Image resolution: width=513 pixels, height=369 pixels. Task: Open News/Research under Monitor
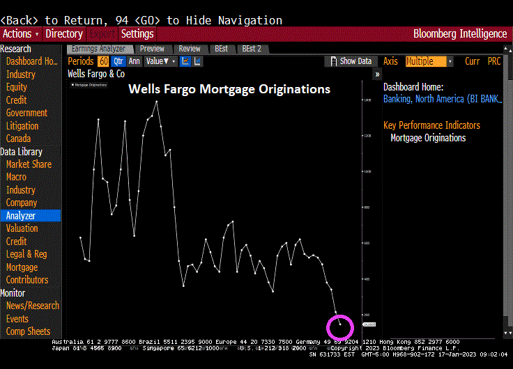[33, 306]
